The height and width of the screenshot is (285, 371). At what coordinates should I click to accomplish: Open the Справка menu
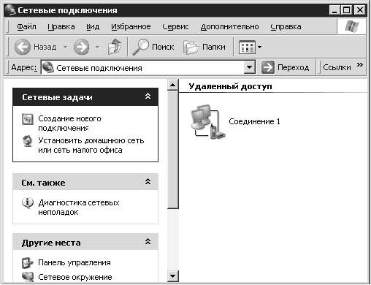(x=286, y=26)
